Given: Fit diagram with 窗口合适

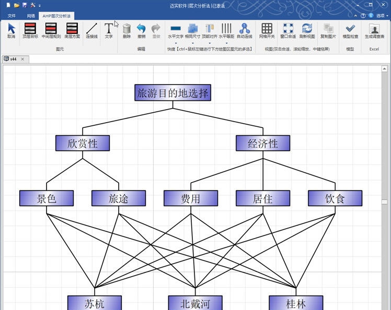Looking at the screenshot, I should coord(288,30).
